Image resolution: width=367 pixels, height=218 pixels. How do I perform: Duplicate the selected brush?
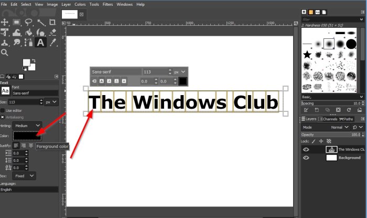(328, 110)
